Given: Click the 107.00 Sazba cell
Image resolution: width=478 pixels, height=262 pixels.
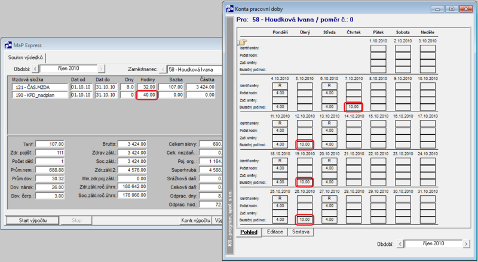Looking at the screenshot, I should [x=171, y=87].
